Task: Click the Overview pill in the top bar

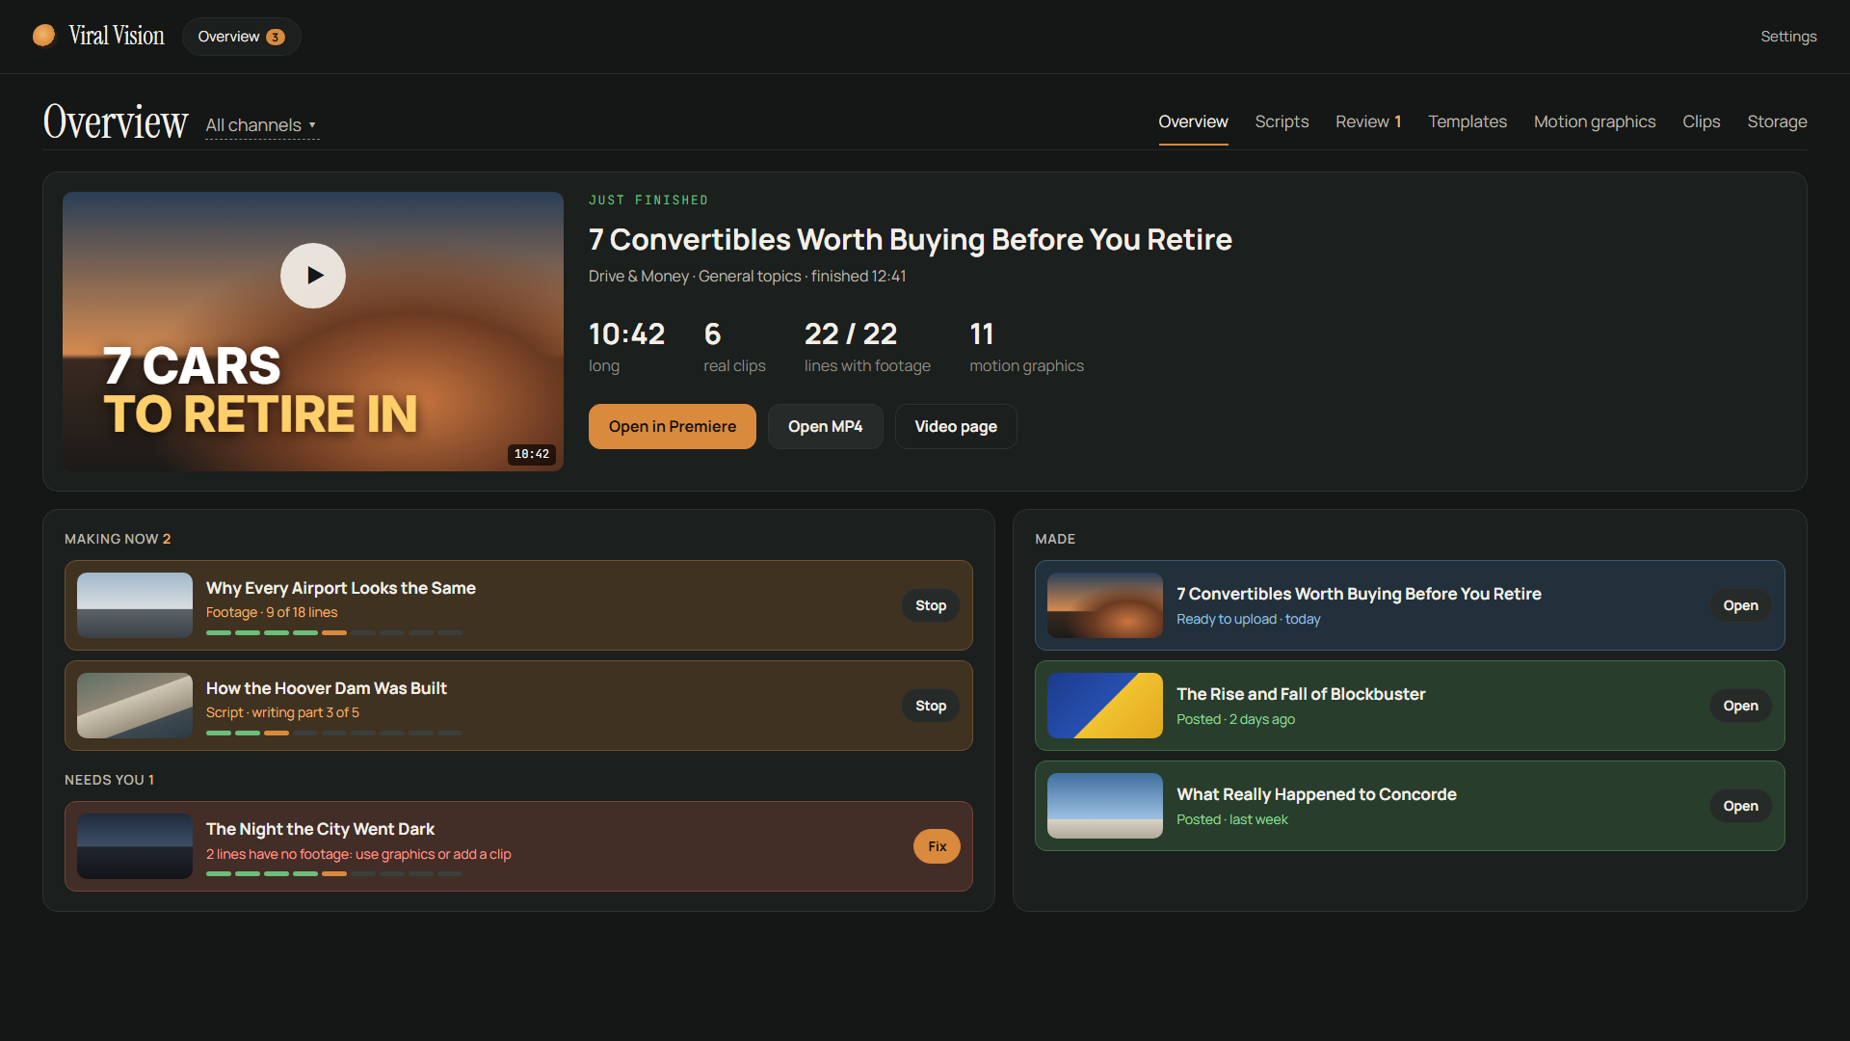Action: pos(241,37)
